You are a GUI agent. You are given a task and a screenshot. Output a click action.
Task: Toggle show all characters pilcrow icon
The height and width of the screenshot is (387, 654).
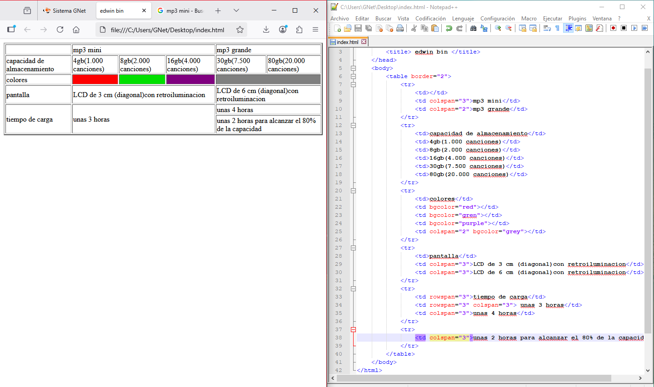coord(557,28)
